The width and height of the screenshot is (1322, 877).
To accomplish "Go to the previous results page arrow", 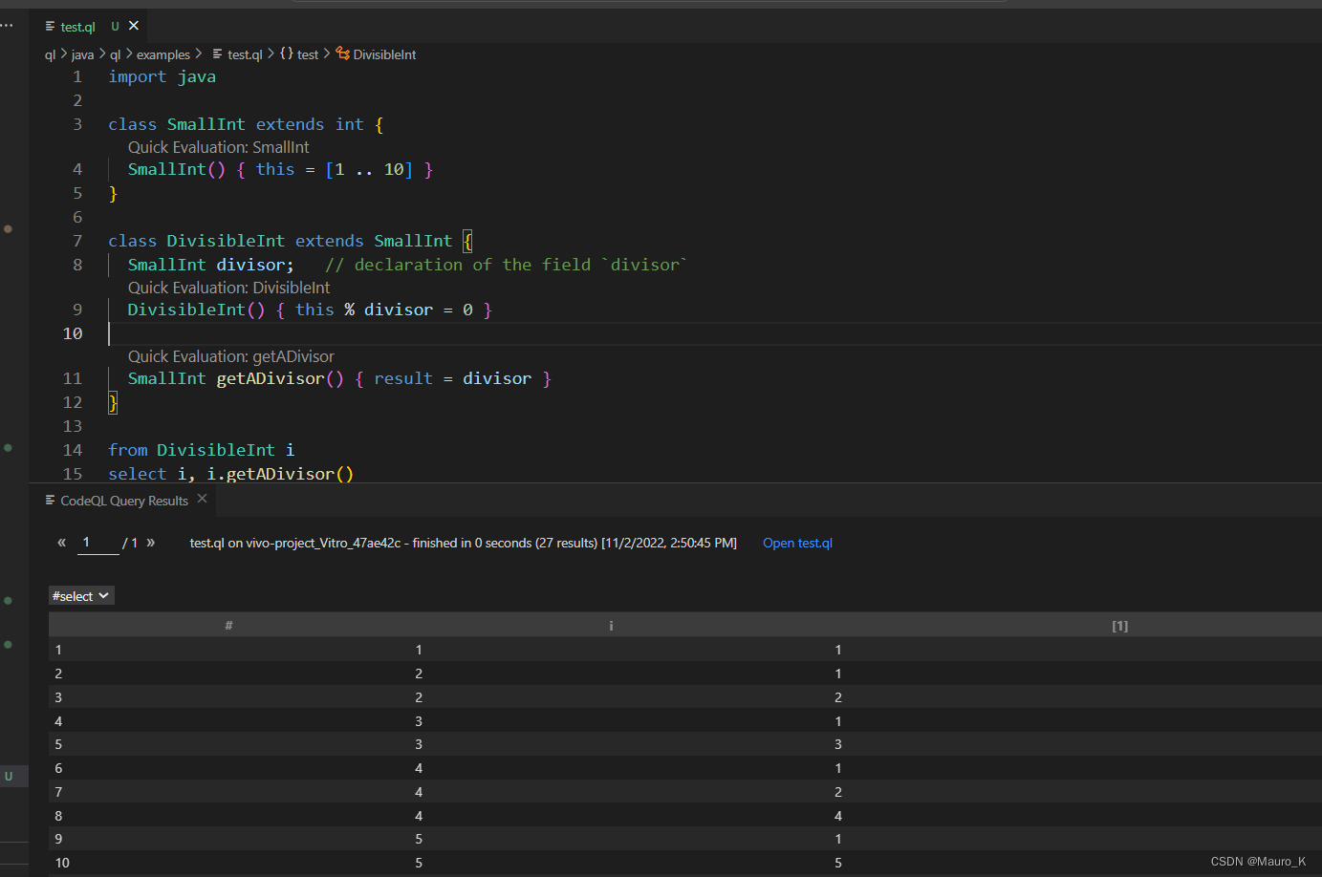I will coord(61,543).
